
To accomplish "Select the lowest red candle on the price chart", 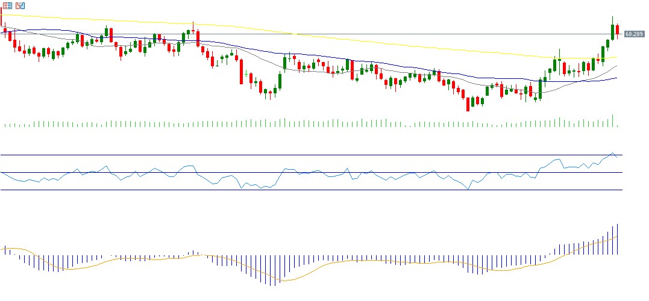I will [x=468, y=105].
